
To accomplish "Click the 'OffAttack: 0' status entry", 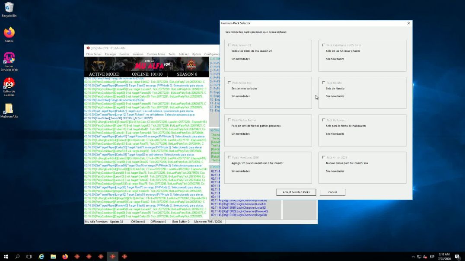I will [158, 222].
